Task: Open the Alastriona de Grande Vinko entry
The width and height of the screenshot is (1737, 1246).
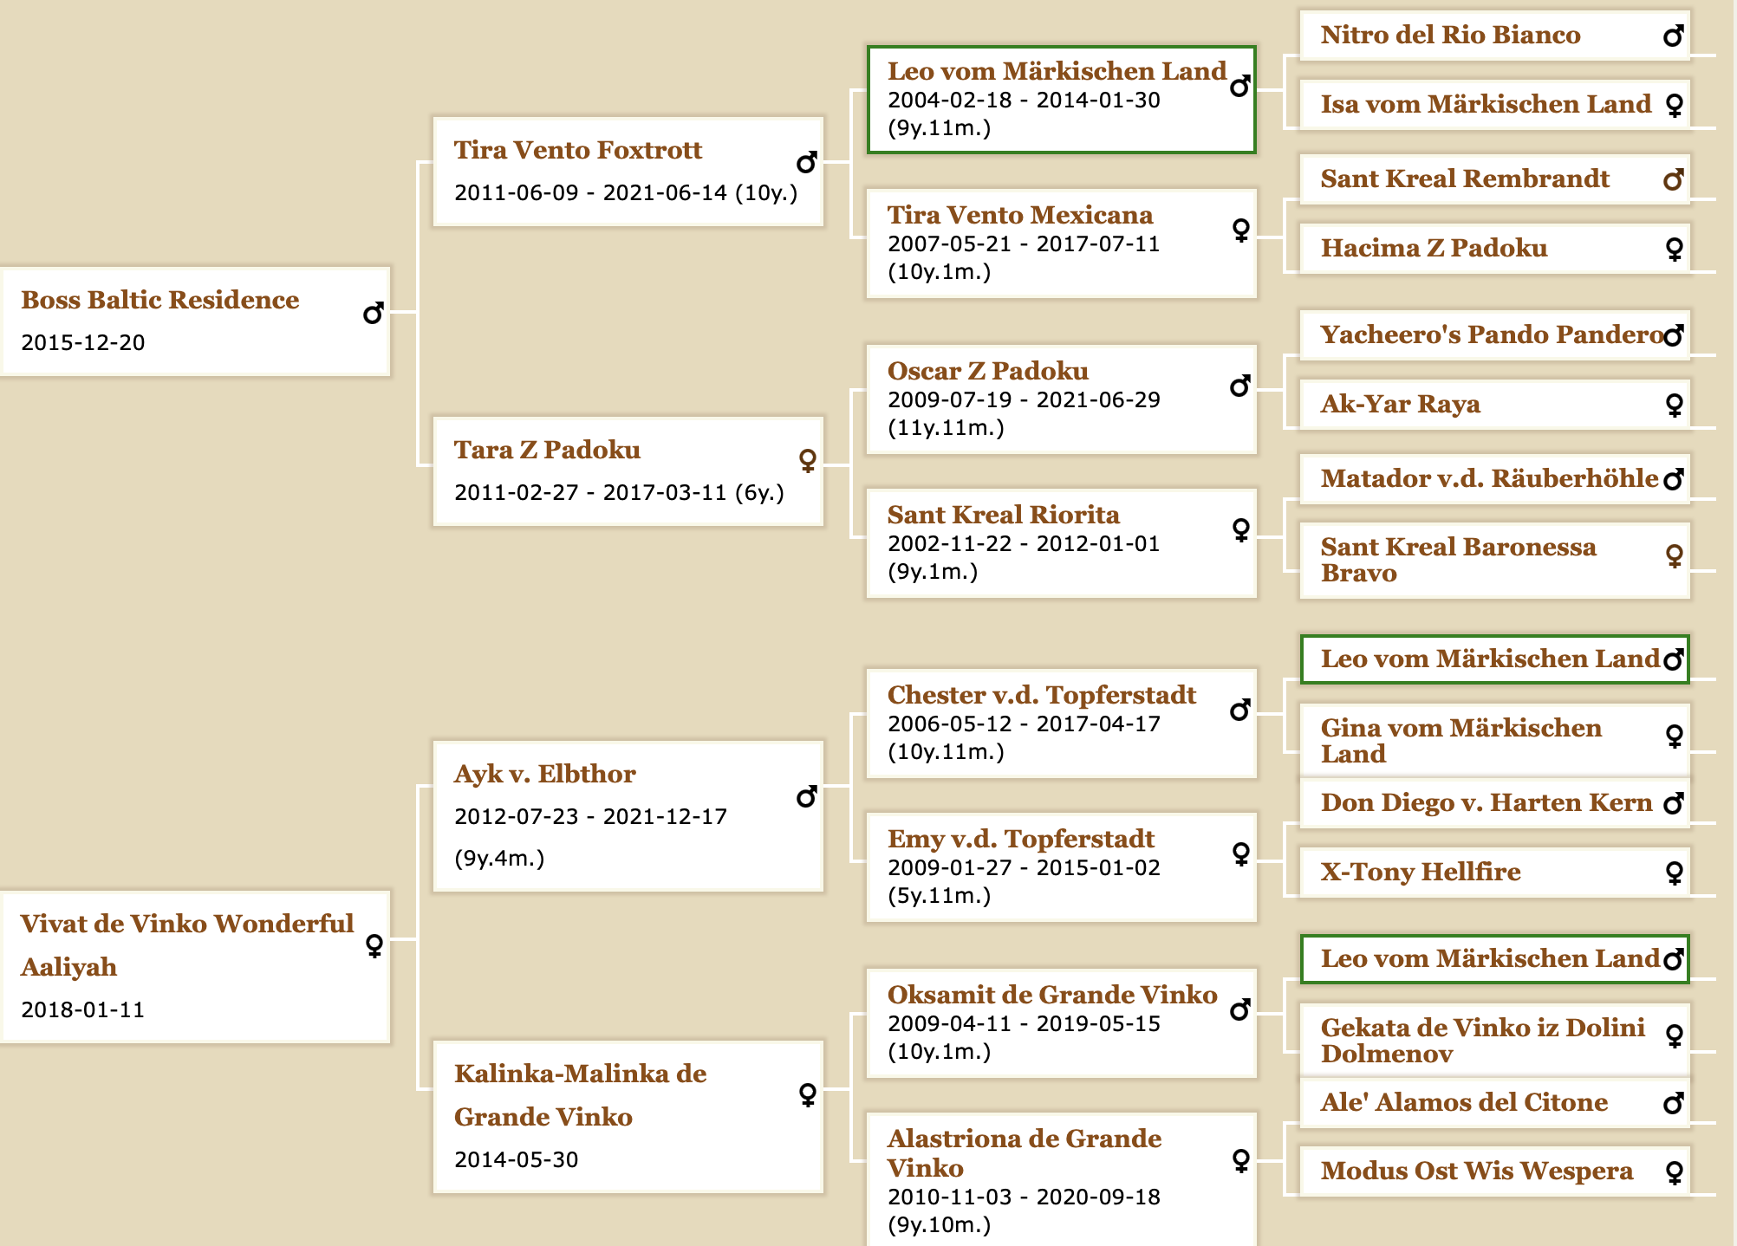Action: coord(1025,1152)
